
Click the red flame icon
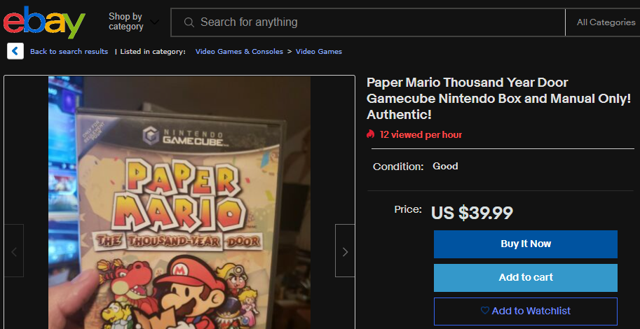[x=371, y=134]
